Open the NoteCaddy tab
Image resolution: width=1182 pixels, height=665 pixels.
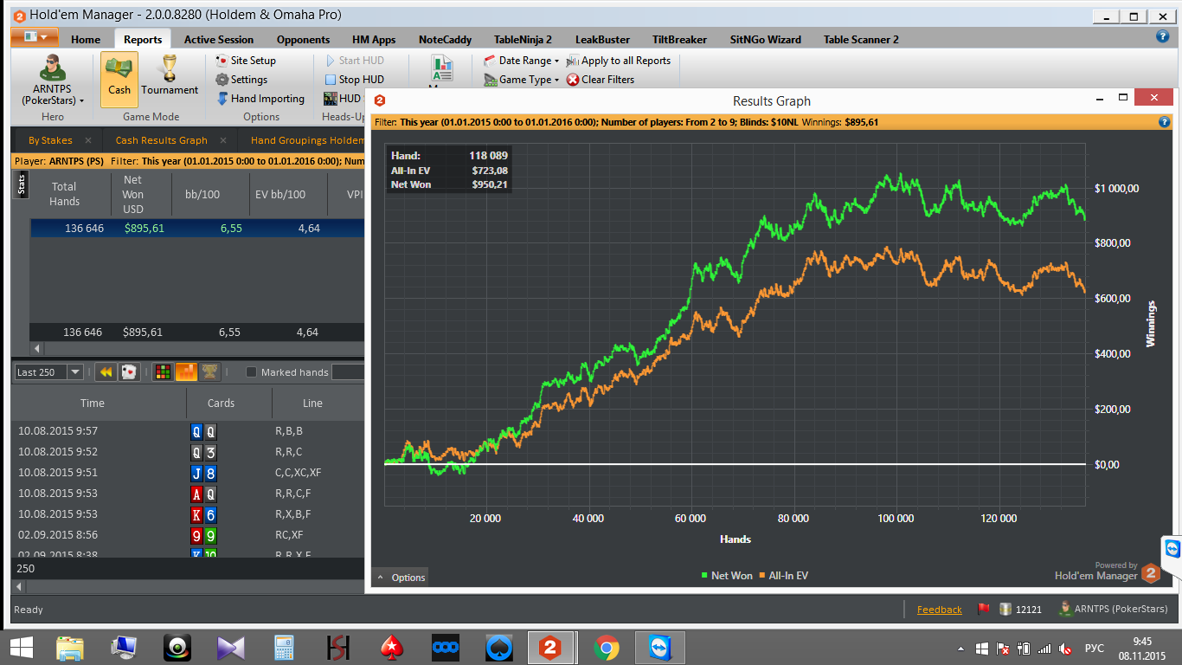[x=445, y=39]
